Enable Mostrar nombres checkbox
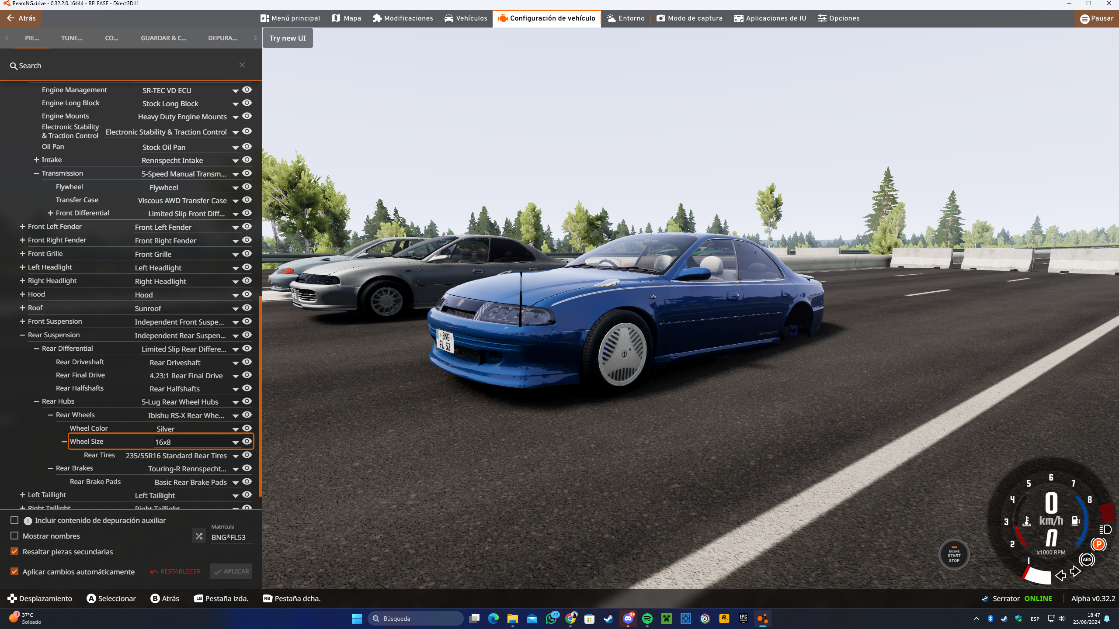The height and width of the screenshot is (629, 1119). tap(14, 536)
